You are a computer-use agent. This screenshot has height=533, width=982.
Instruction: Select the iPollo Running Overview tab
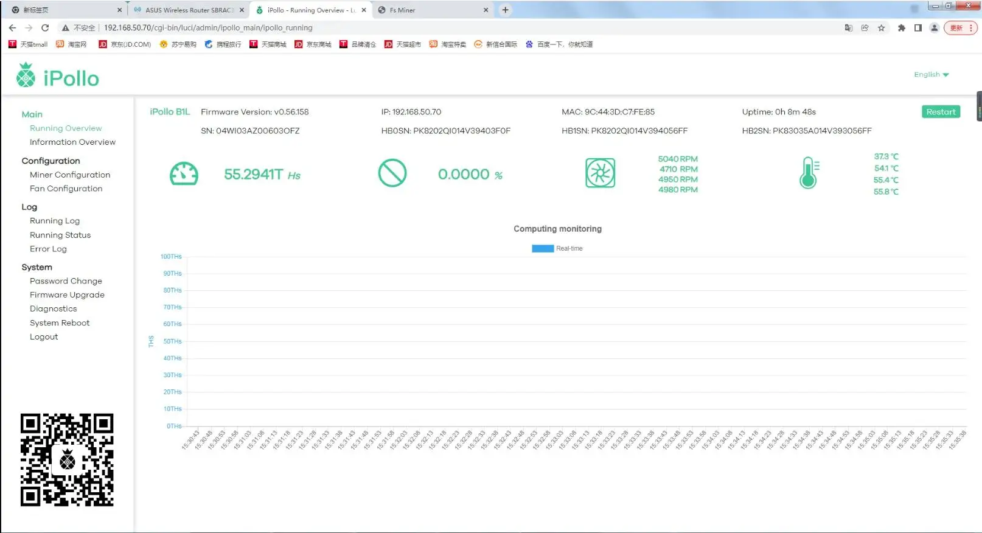310,10
